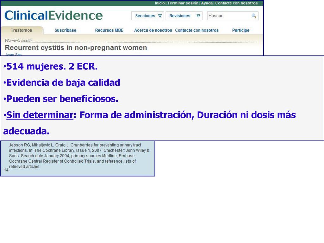Click the ClinicalEvidence logo
This screenshot has width=324, height=243.
point(53,16)
